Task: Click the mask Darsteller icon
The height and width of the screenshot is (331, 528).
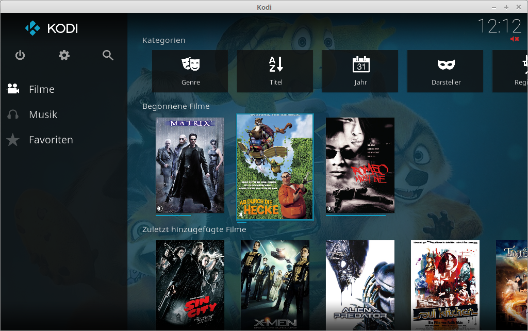Action: click(446, 64)
